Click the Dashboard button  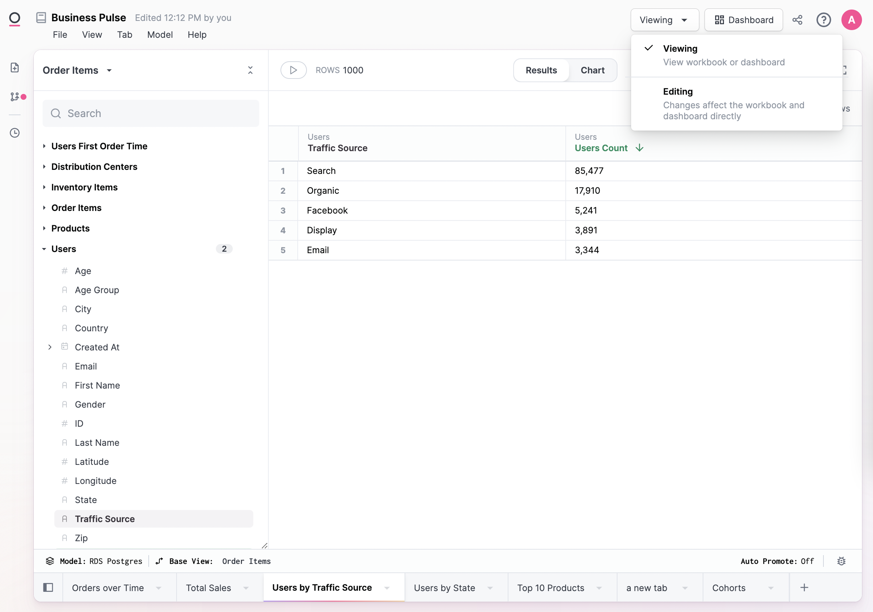pyautogui.click(x=743, y=20)
